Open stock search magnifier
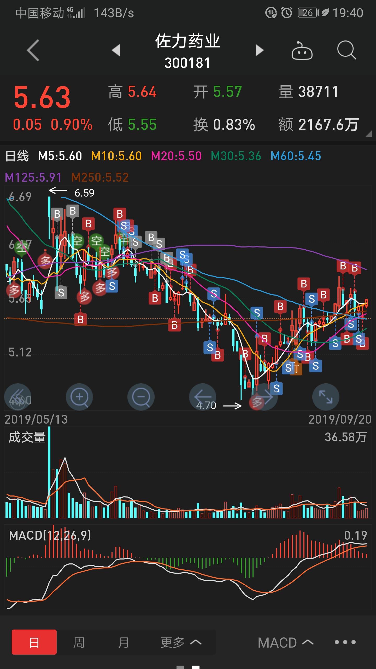This screenshot has width=376, height=669. [x=346, y=50]
